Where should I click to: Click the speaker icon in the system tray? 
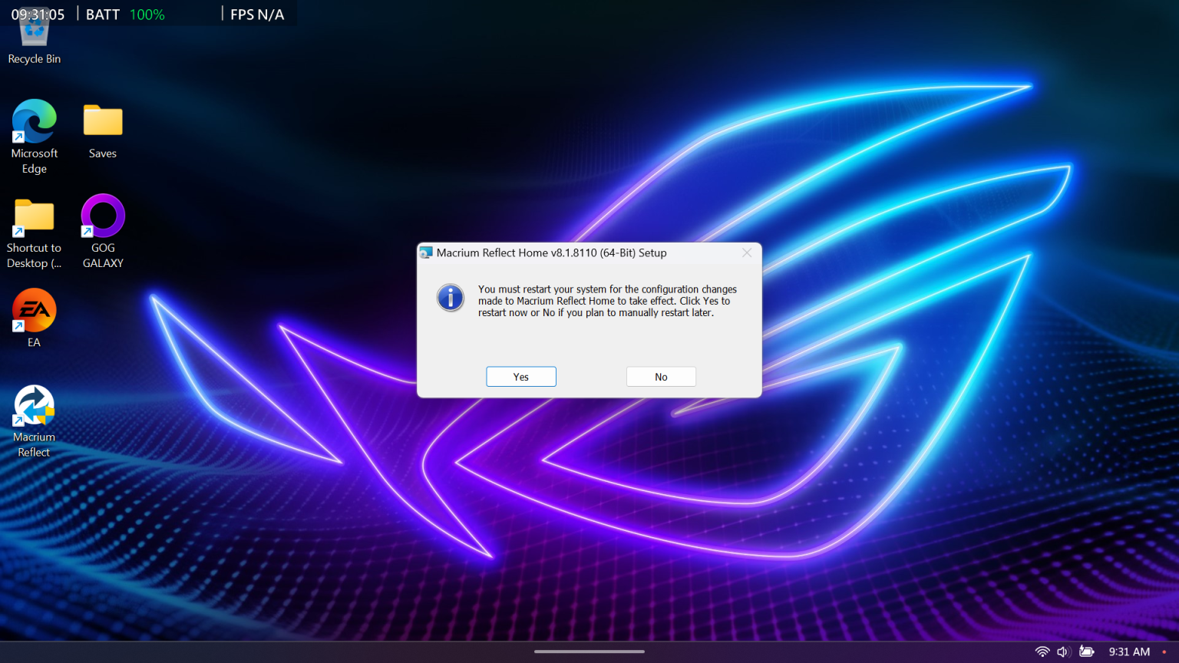pyautogui.click(x=1062, y=651)
